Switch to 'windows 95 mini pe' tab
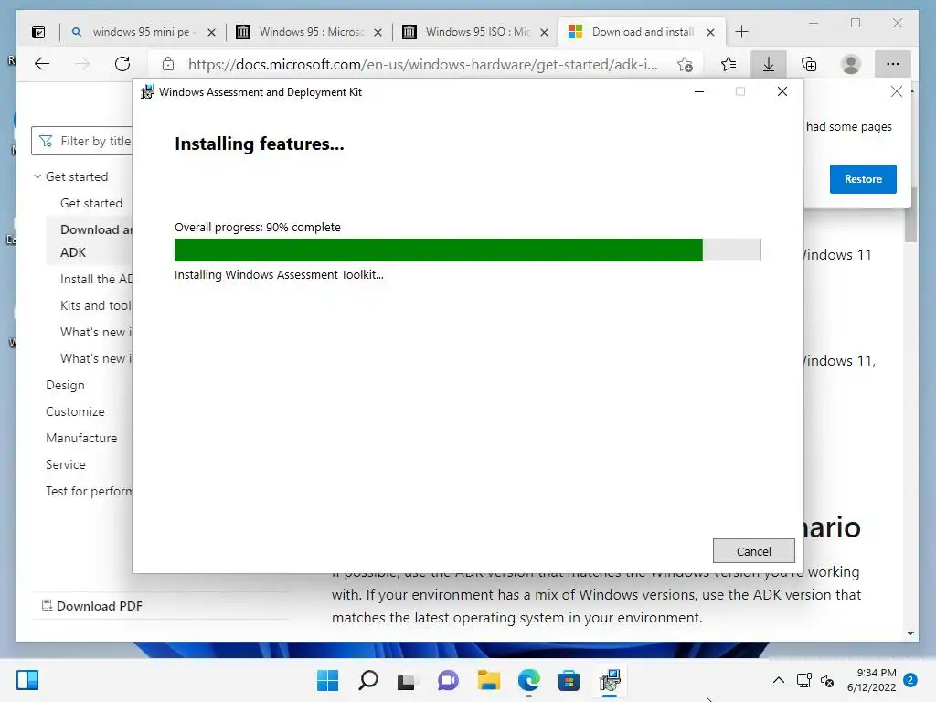This screenshot has width=936, height=702. point(140,32)
